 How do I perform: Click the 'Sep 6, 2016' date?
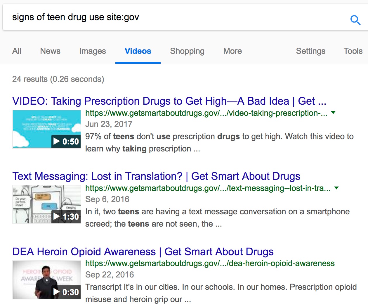107,199
